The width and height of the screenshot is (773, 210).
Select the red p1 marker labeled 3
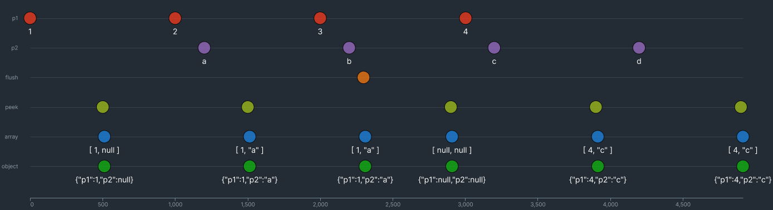point(320,18)
